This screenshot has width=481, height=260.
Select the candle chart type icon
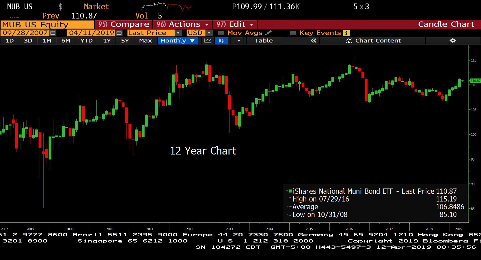point(221,40)
